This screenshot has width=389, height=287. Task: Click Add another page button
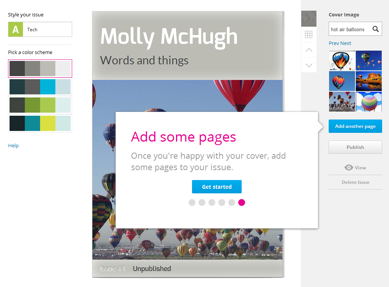[x=355, y=126]
